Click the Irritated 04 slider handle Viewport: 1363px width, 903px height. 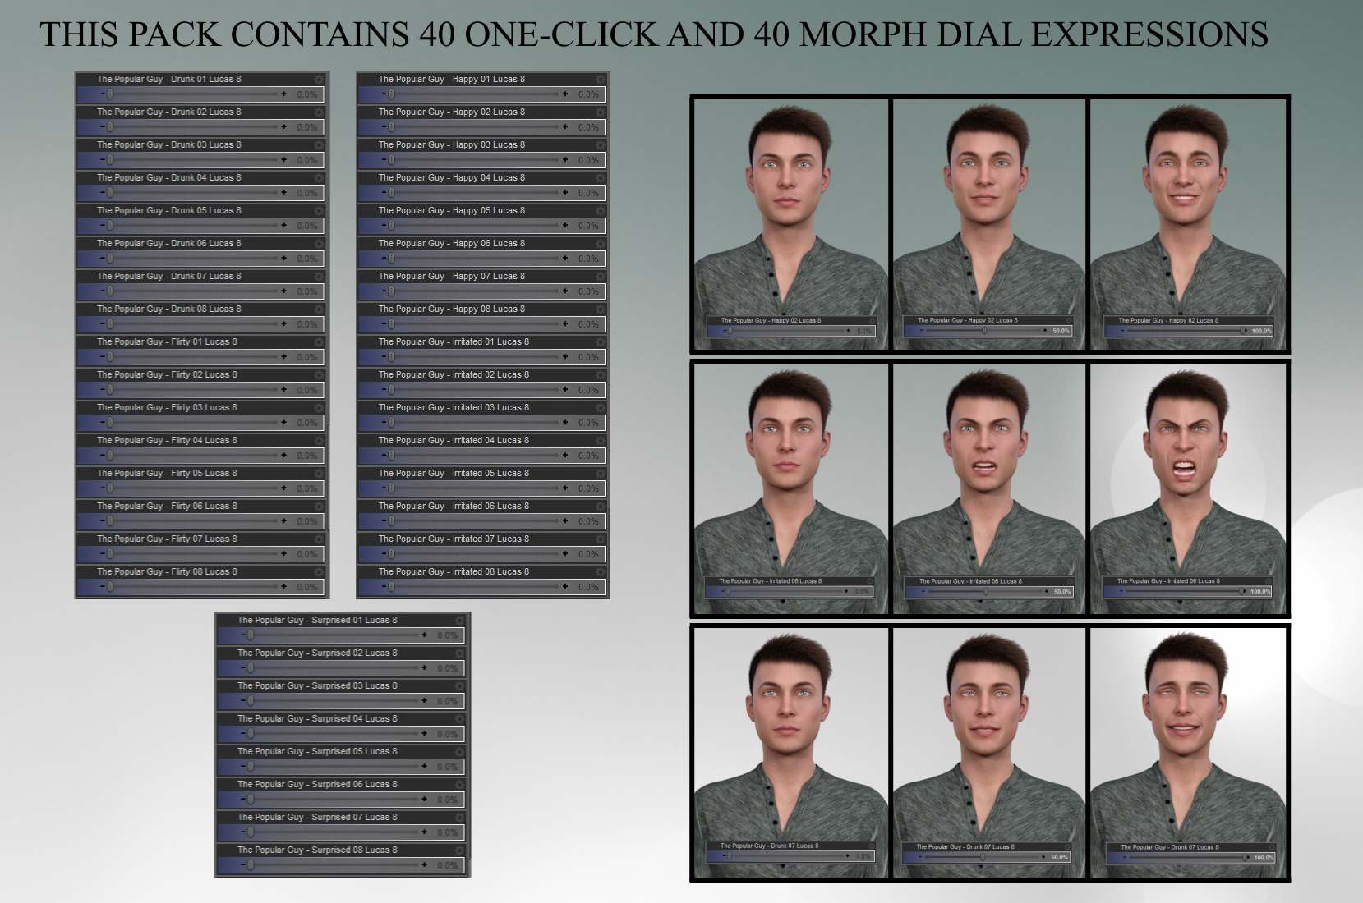(392, 456)
